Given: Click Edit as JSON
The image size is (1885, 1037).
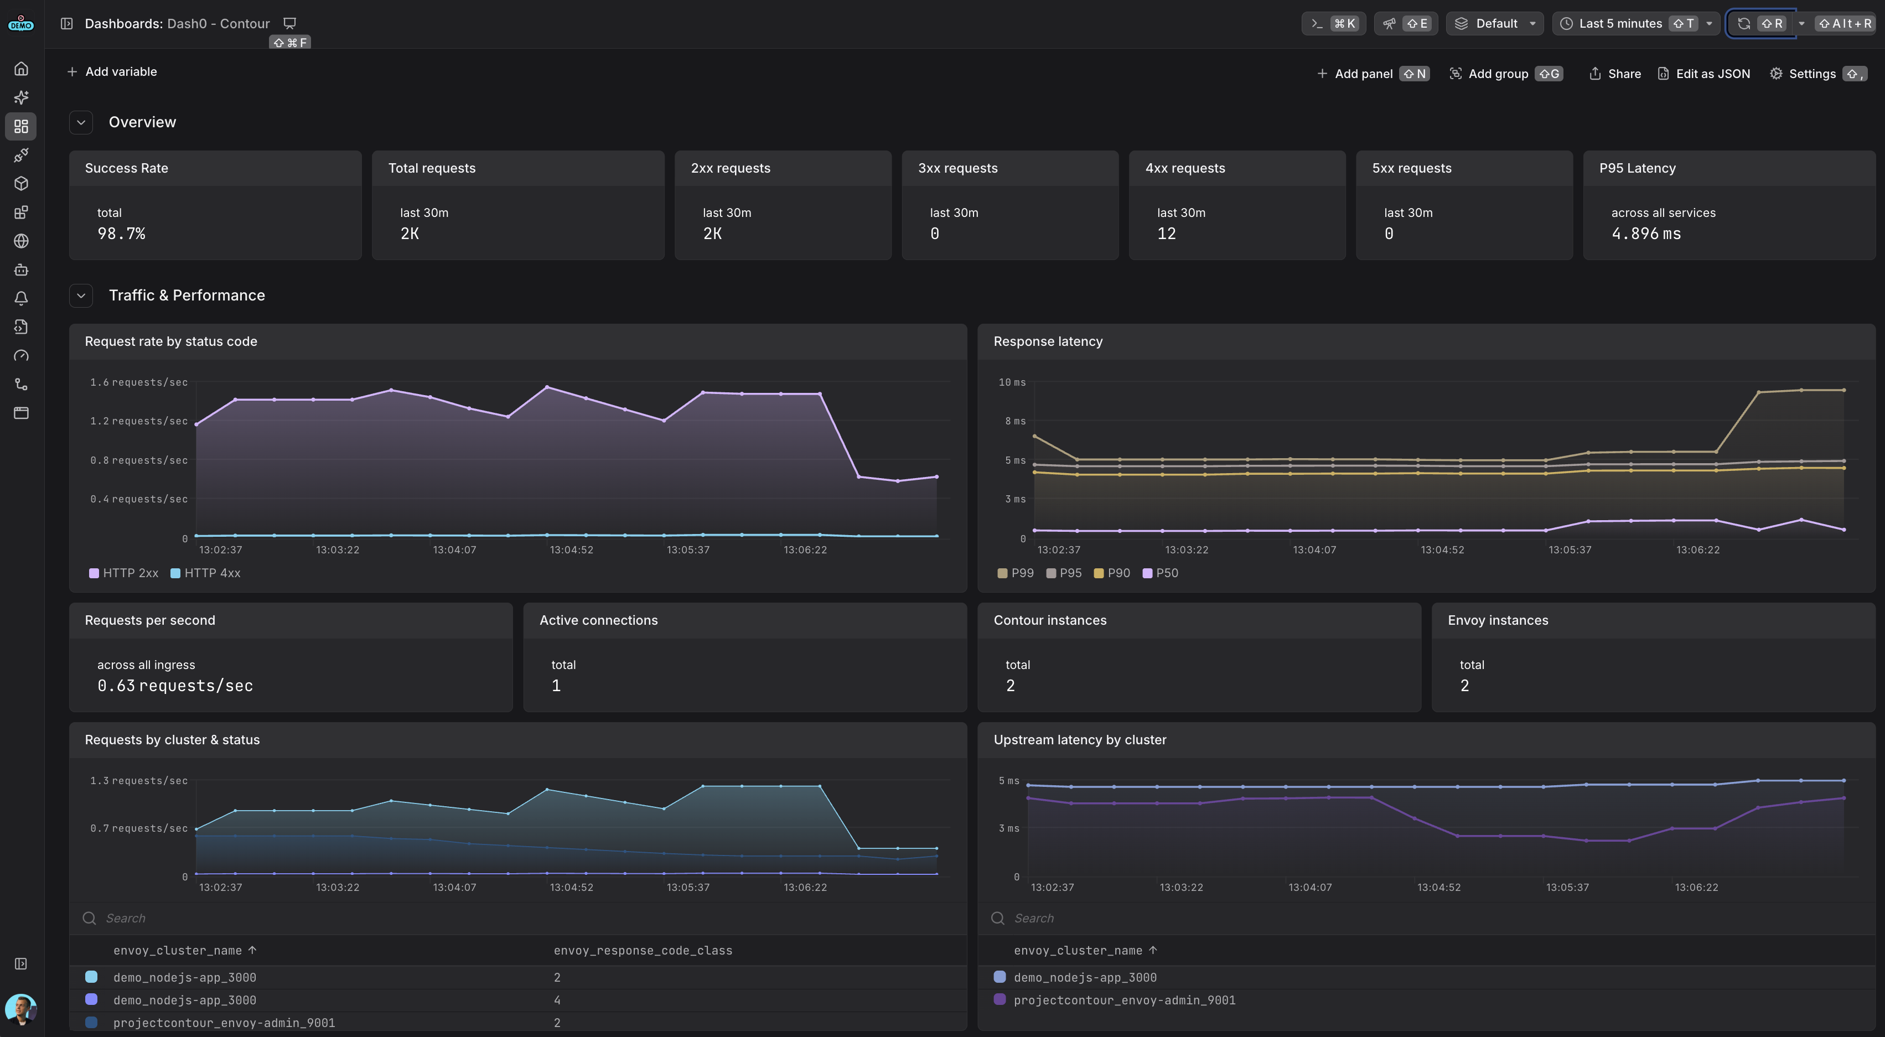Looking at the screenshot, I should [1703, 74].
